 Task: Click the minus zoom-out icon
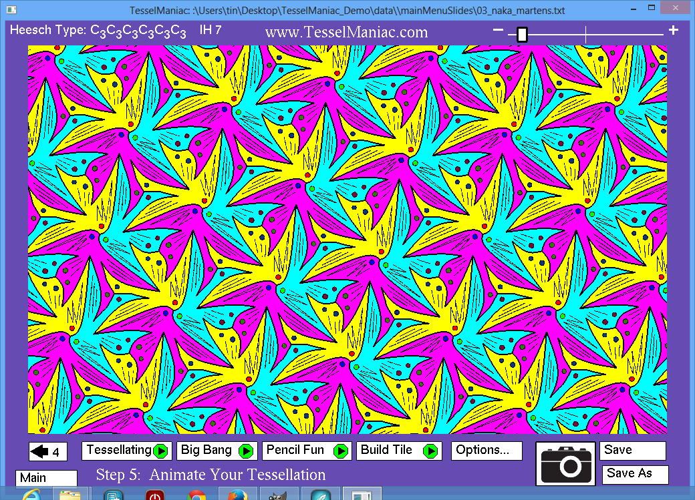[499, 30]
